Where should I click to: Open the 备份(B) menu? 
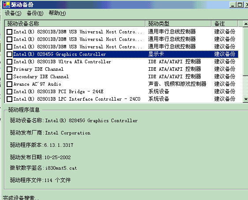coord(35,13)
